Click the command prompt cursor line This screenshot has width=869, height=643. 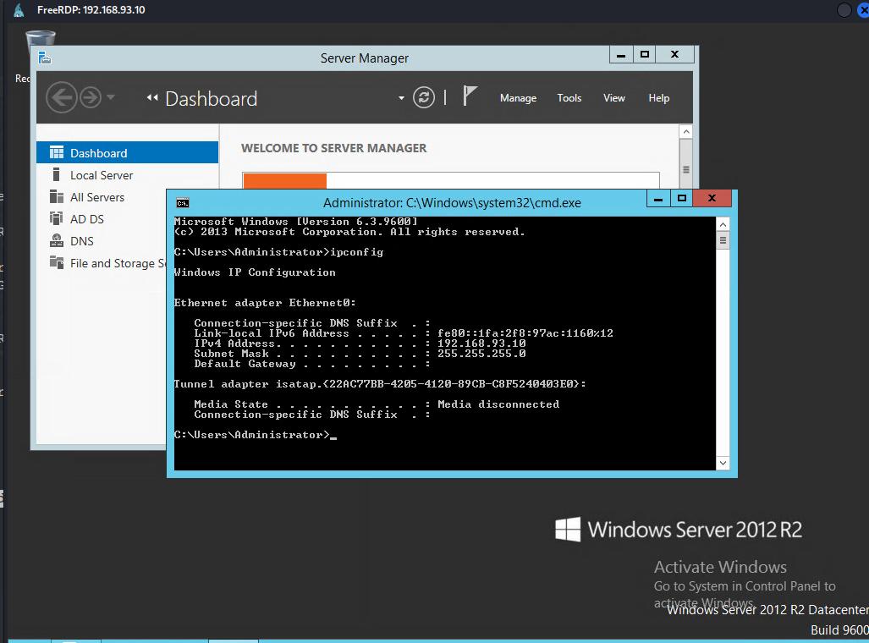coord(256,435)
